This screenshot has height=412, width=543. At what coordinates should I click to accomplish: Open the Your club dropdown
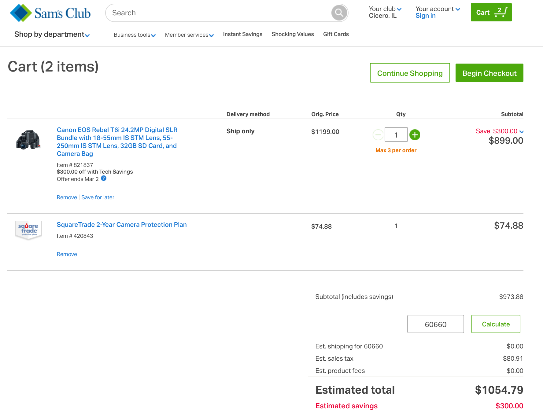385,9
